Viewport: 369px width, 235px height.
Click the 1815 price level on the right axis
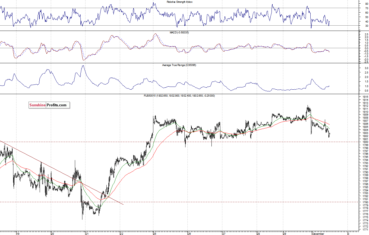(365, 97)
